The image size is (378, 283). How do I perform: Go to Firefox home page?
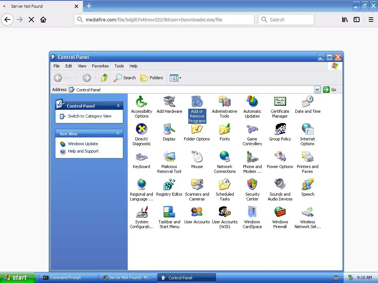tap(43, 20)
